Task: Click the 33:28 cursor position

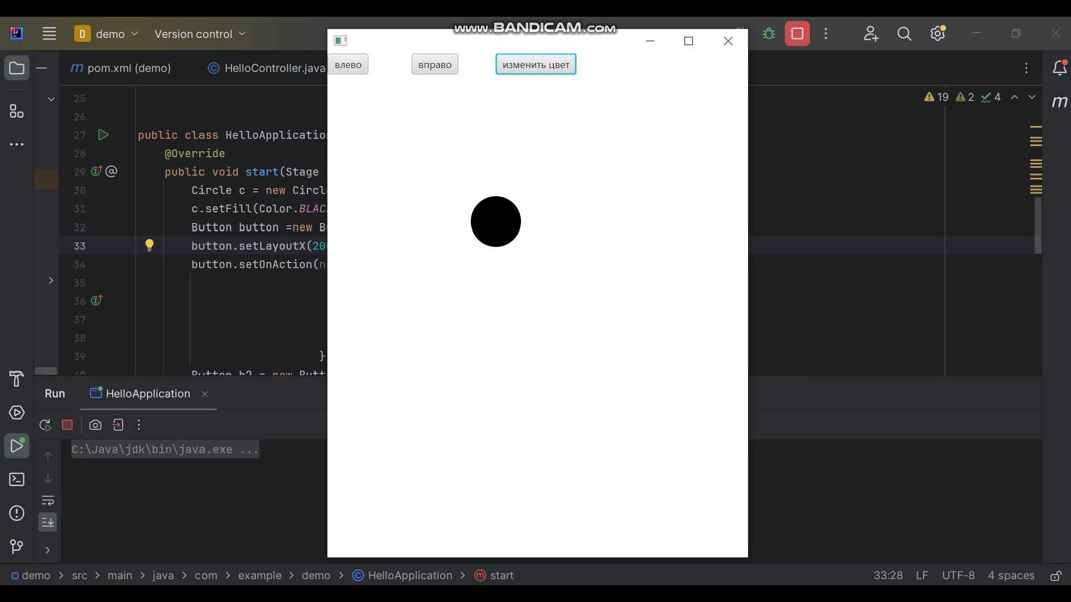Action: [888, 576]
